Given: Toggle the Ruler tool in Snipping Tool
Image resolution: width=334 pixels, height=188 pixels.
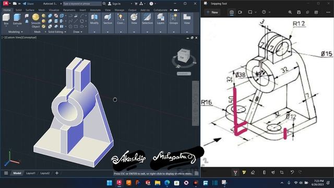Looking at the screenshot, I should coord(264,172).
